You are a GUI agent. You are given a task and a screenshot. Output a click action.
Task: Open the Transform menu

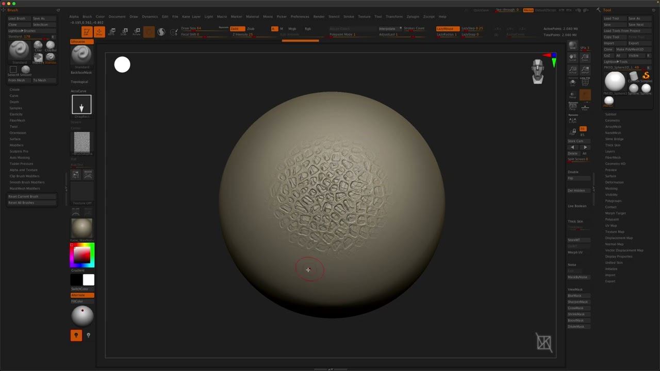[x=394, y=16]
